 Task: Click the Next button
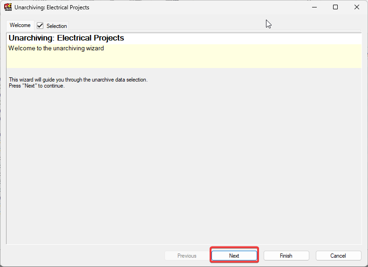(x=234, y=255)
